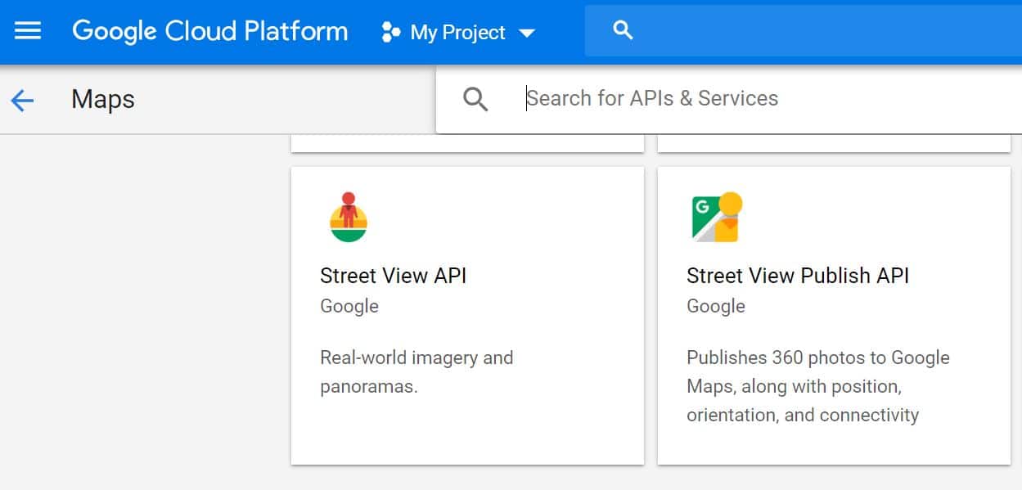This screenshot has height=490, width=1022.
Task: Click the My Project hexagon icon
Action: (x=390, y=33)
